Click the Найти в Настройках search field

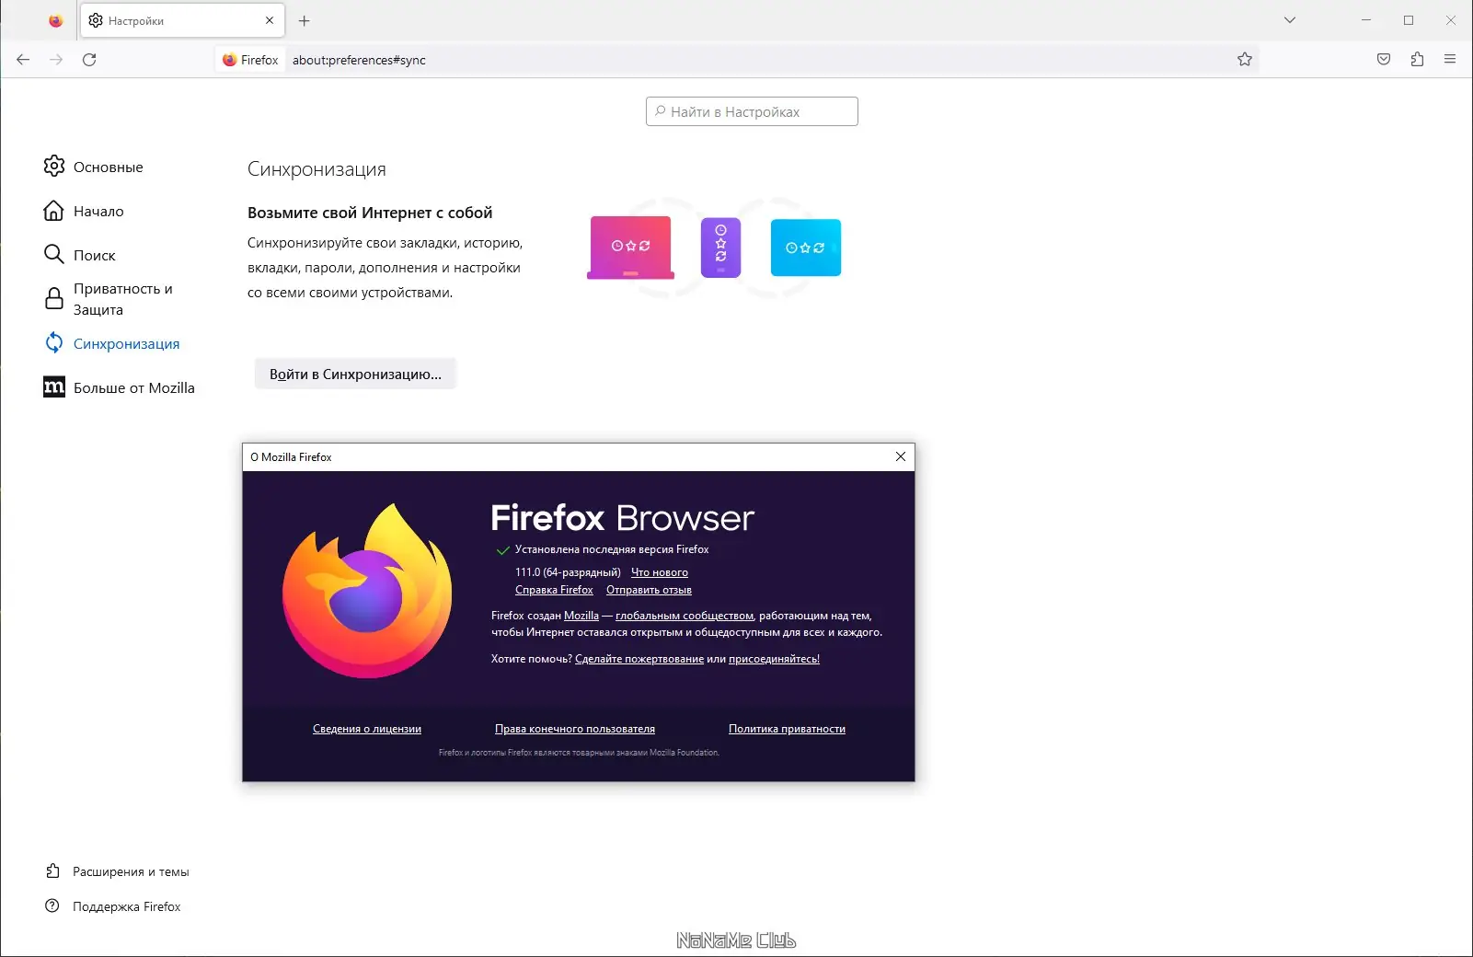752,111
